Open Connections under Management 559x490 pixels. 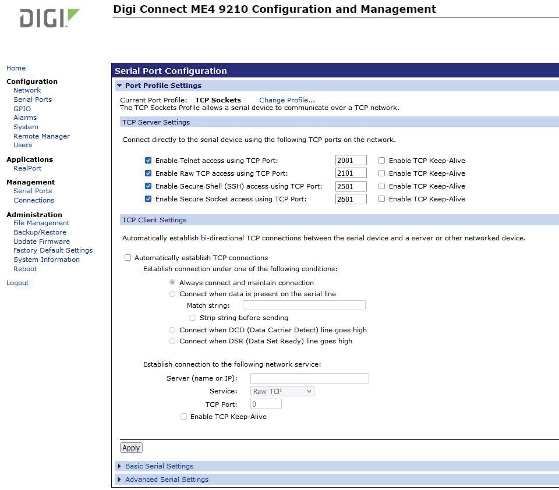click(34, 200)
